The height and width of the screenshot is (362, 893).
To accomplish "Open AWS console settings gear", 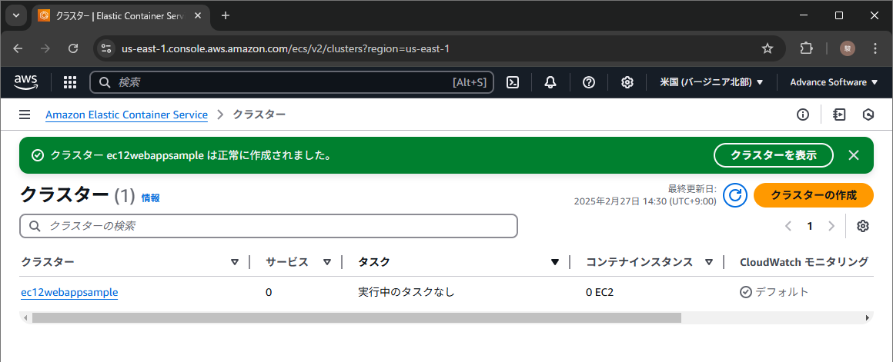I will (x=627, y=82).
